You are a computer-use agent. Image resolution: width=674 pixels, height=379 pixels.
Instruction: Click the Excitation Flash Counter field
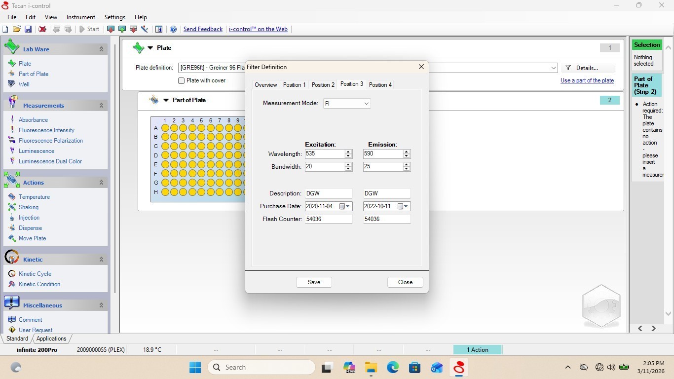pos(329,219)
